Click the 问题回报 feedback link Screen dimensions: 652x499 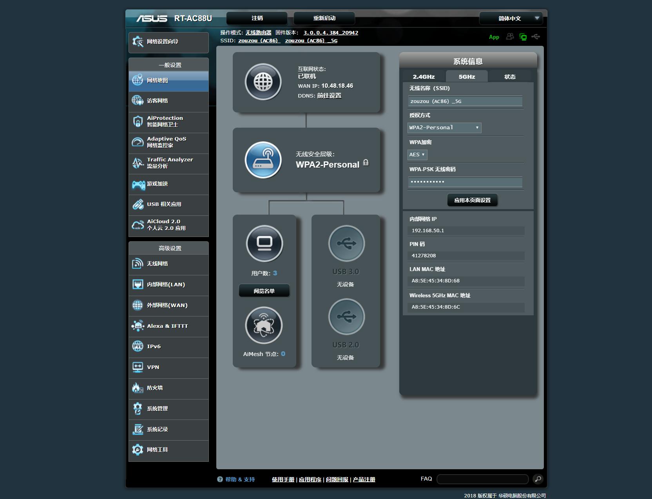(337, 479)
